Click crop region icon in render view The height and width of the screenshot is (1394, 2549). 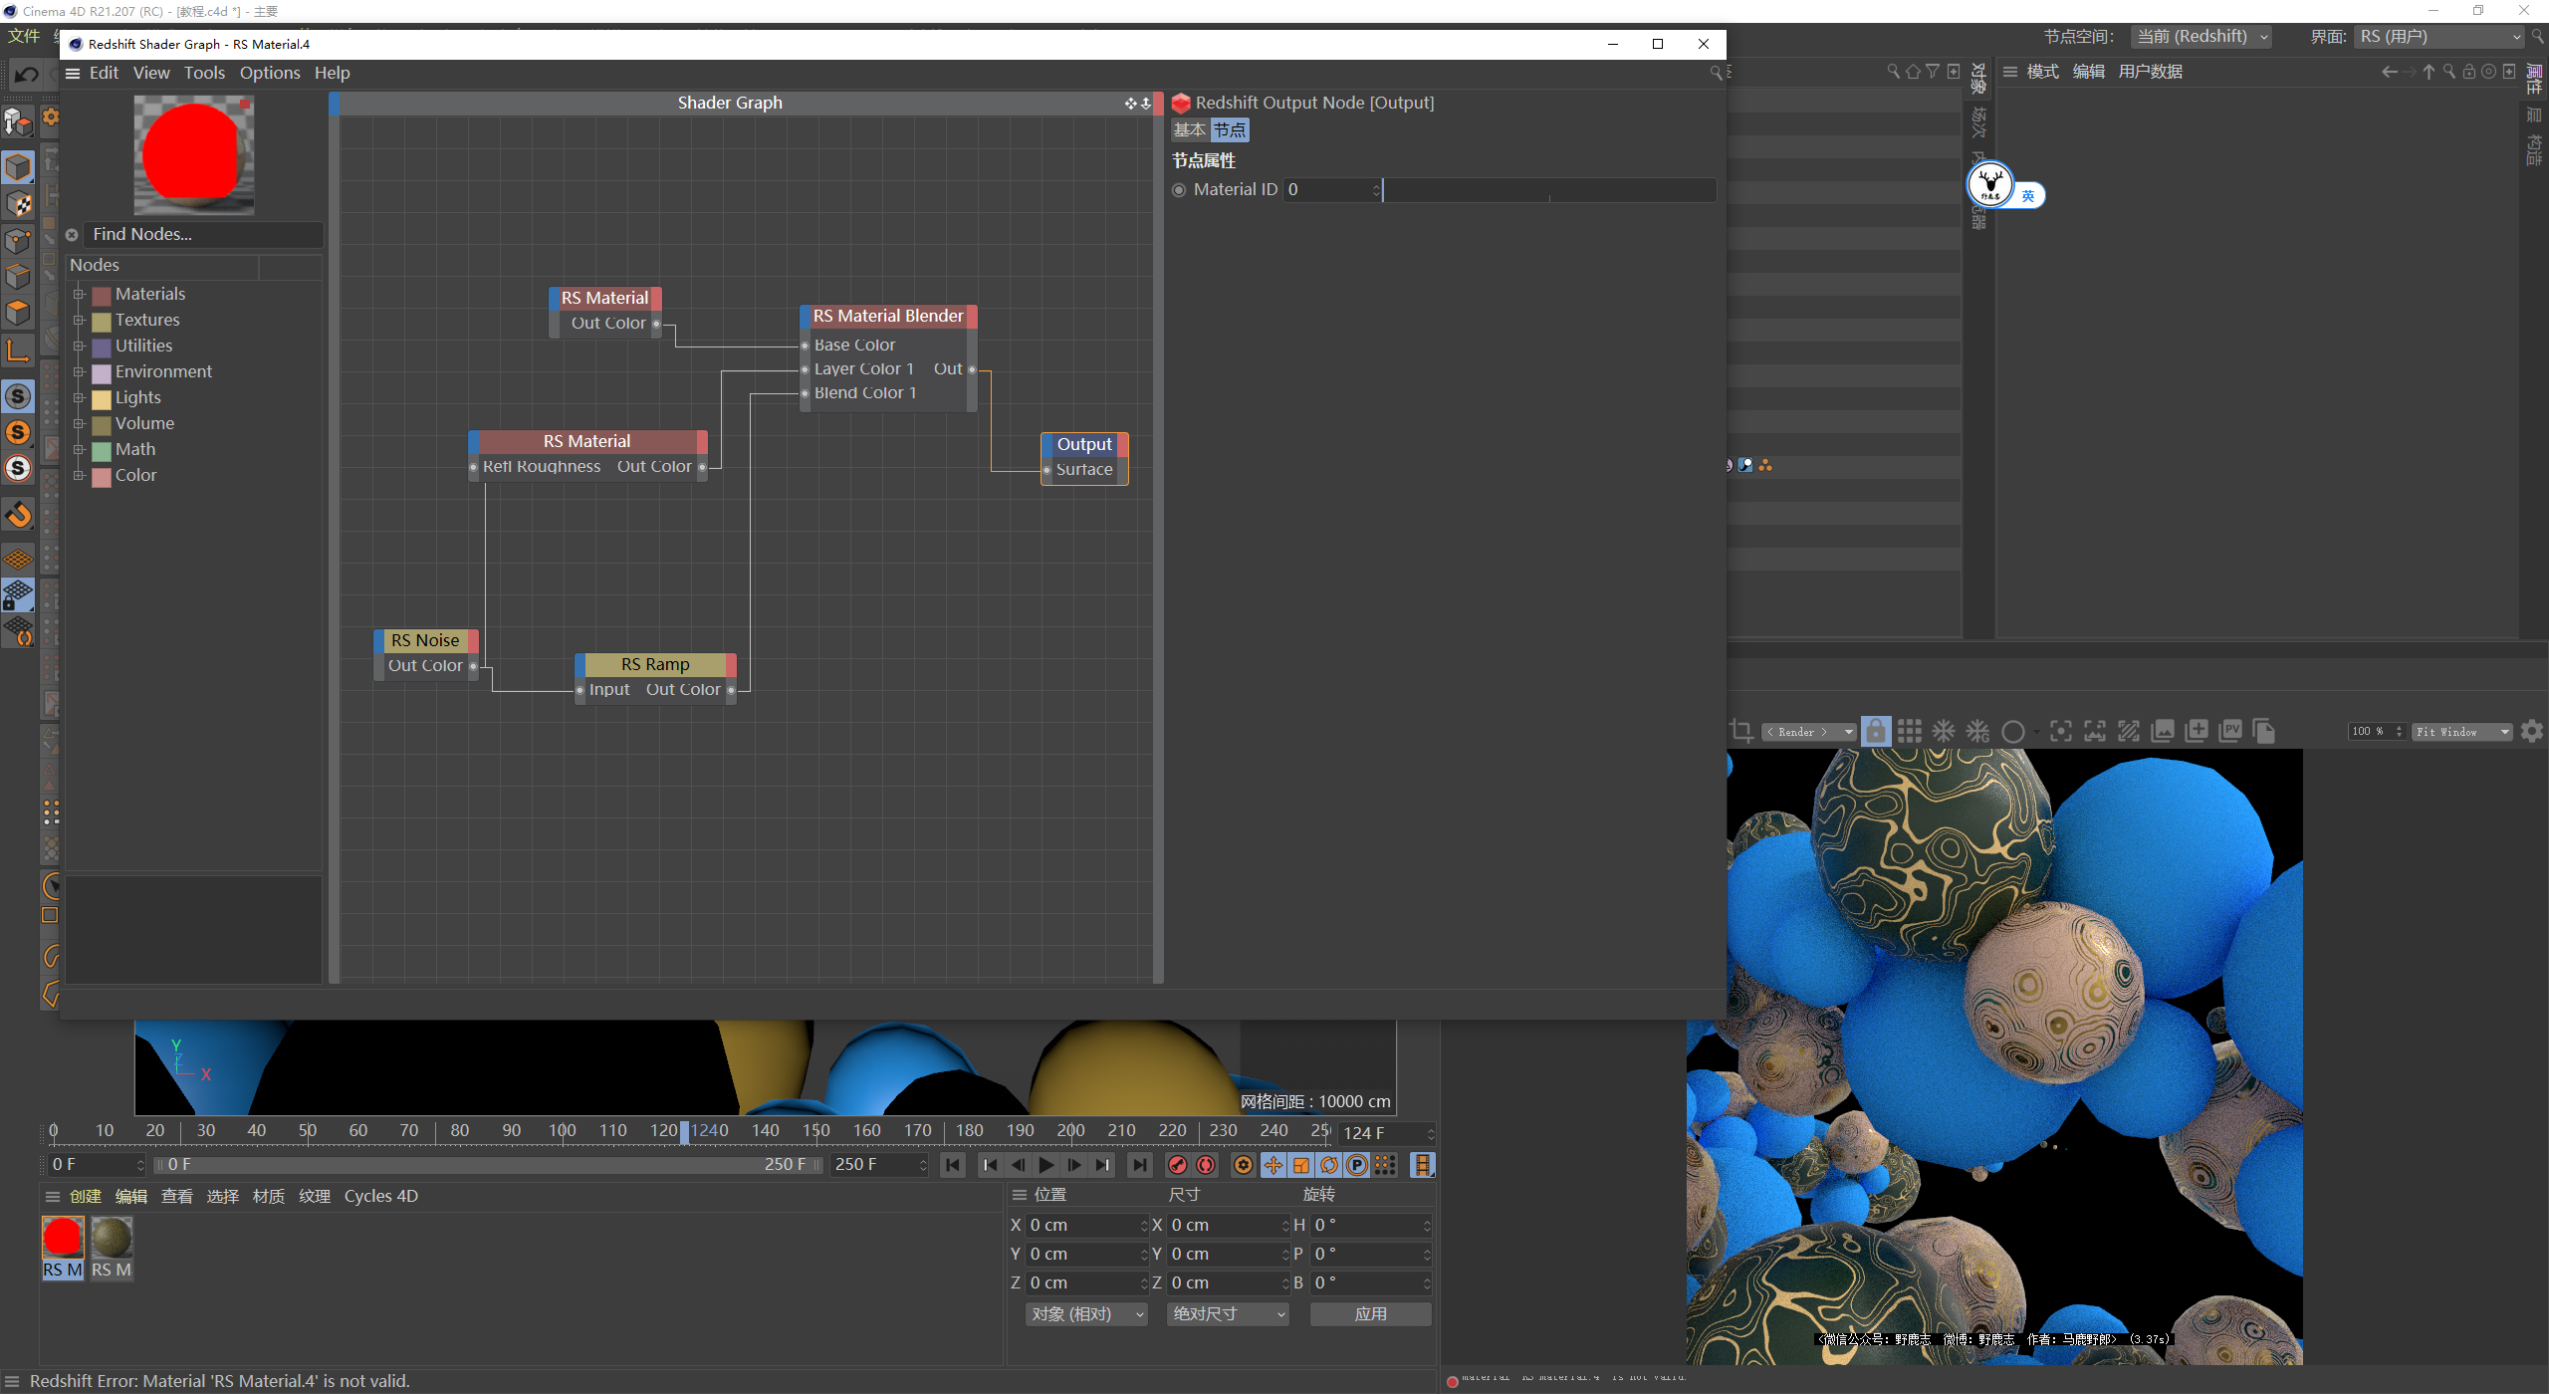click(x=1741, y=732)
